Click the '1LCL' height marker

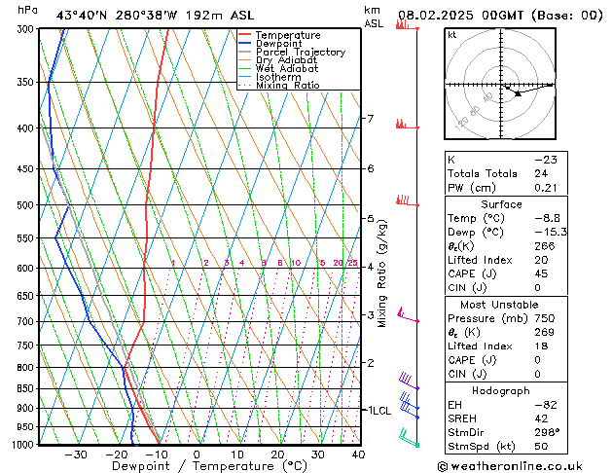pos(379,411)
